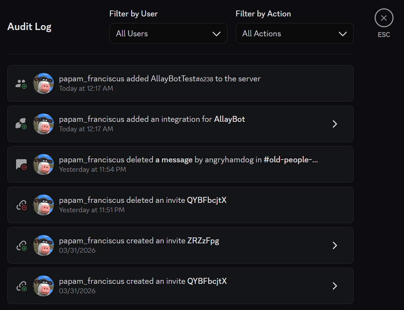Open the Filter by Action dropdown

295,34
